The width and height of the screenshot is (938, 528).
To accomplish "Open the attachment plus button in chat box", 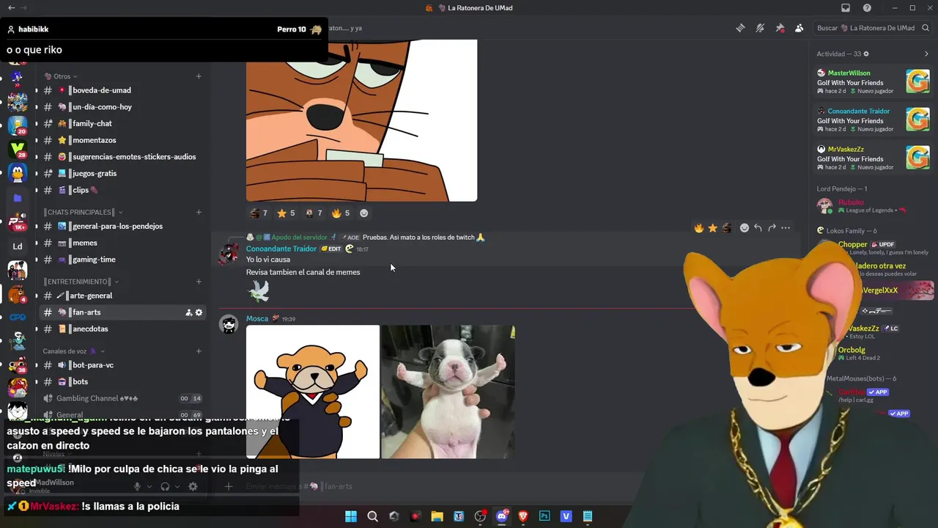I will [229, 486].
